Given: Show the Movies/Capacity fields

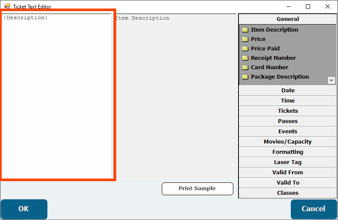Looking at the screenshot, I should tap(287, 142).
